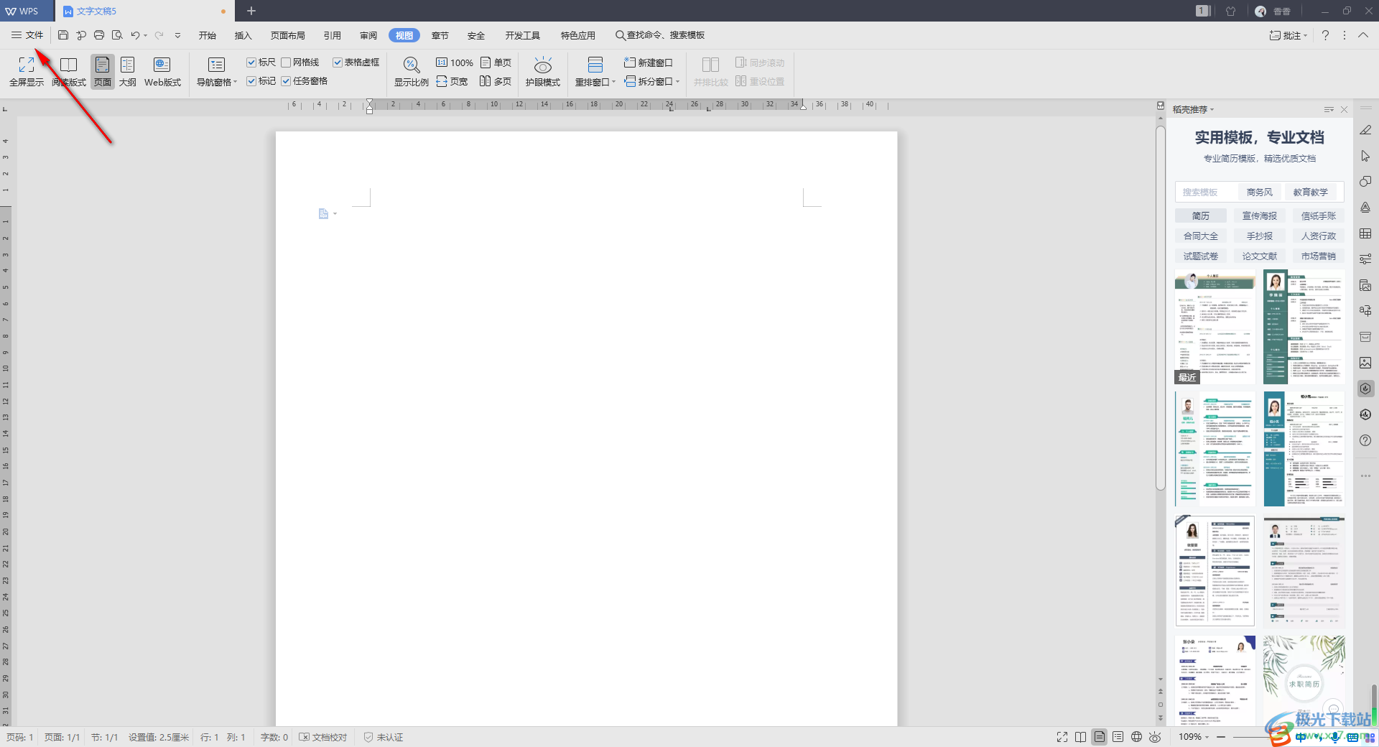Add a new document tab with plus
The width and height of the screenshot is (1379, 747).
(x=251, y=11)
